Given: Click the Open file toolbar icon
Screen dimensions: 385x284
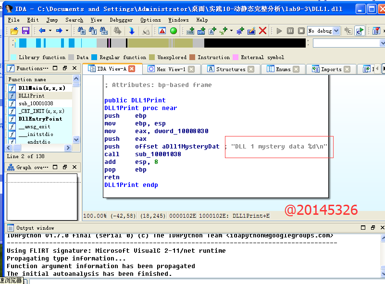Looking at the screenshot, I should click(x=14, y=31).
